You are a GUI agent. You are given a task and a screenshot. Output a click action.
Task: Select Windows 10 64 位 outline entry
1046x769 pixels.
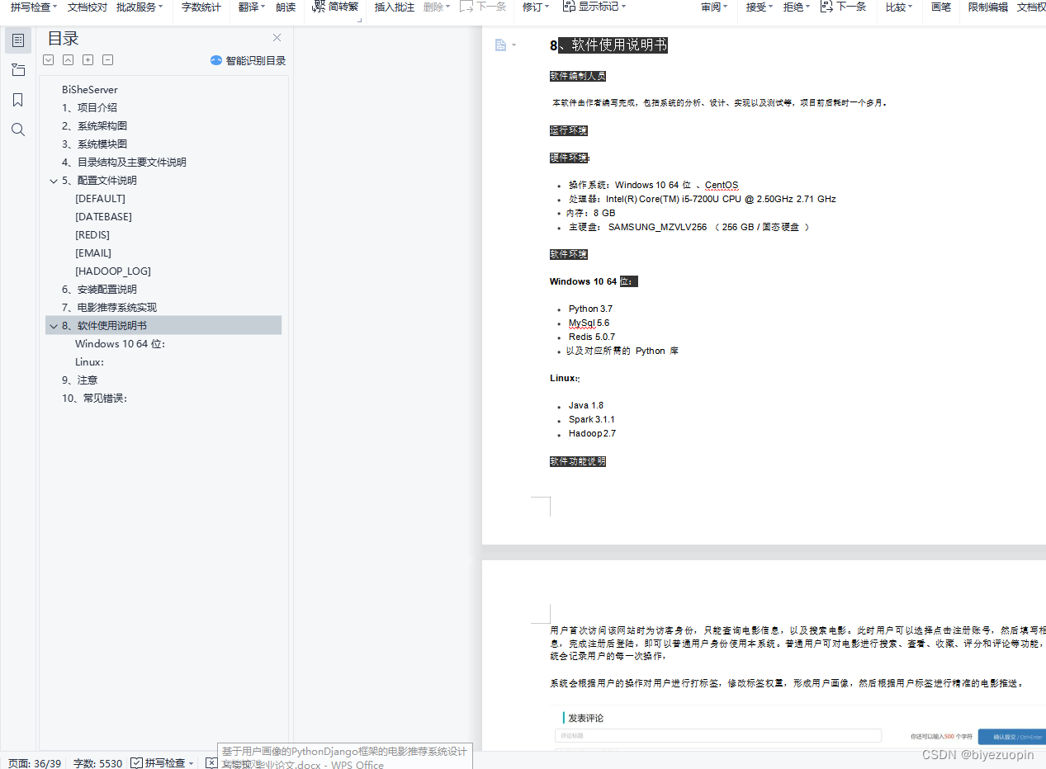pyautogui.click(x=121, y=343)
